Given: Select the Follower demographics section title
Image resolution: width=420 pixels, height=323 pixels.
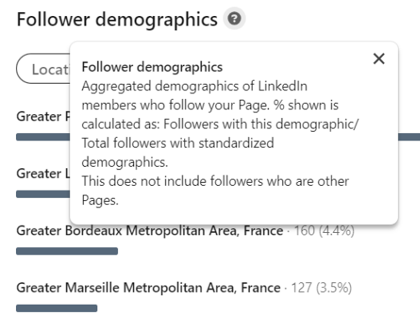Looking at the screenshot, I should tap(115, 19).
